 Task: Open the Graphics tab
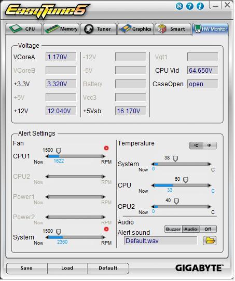[135, 29]
